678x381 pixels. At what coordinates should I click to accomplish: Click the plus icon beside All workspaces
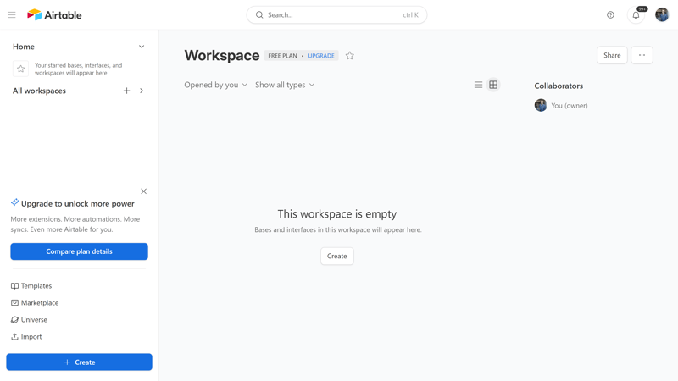tap(126, 91)
